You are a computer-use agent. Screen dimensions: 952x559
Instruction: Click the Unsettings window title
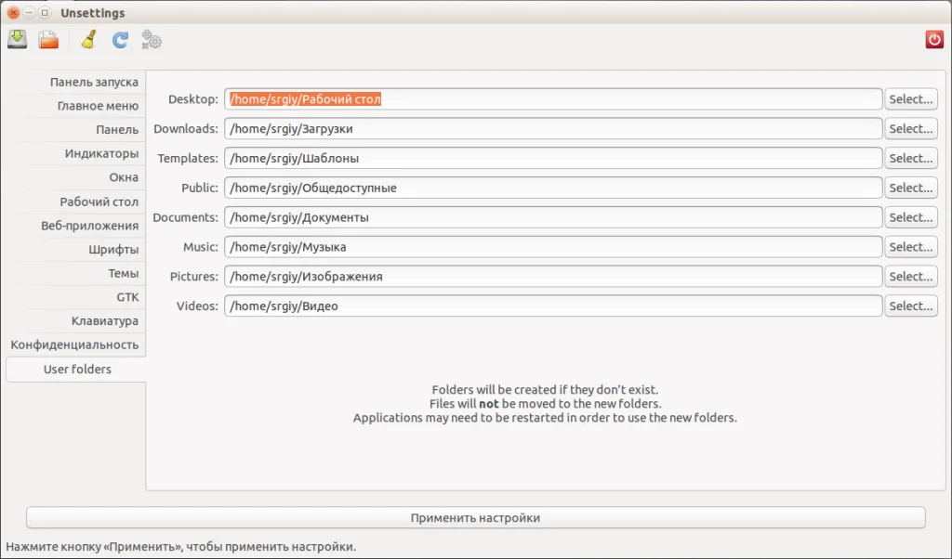click(x=92, y=13)
